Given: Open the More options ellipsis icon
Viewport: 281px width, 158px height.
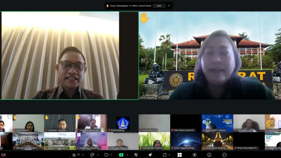Looking at the screenshot, I should (x=224, y=155).
